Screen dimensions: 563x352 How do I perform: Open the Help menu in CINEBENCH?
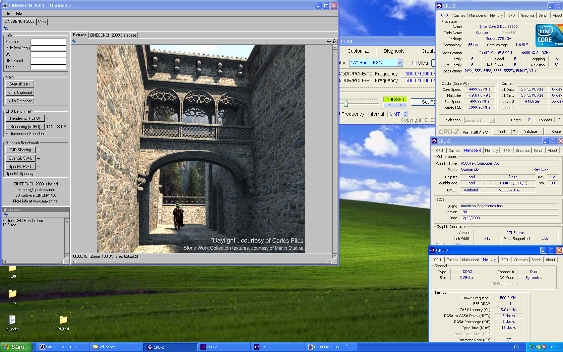point(18,13)
